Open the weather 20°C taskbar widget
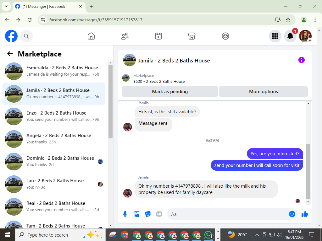 [x=237, y=235]
